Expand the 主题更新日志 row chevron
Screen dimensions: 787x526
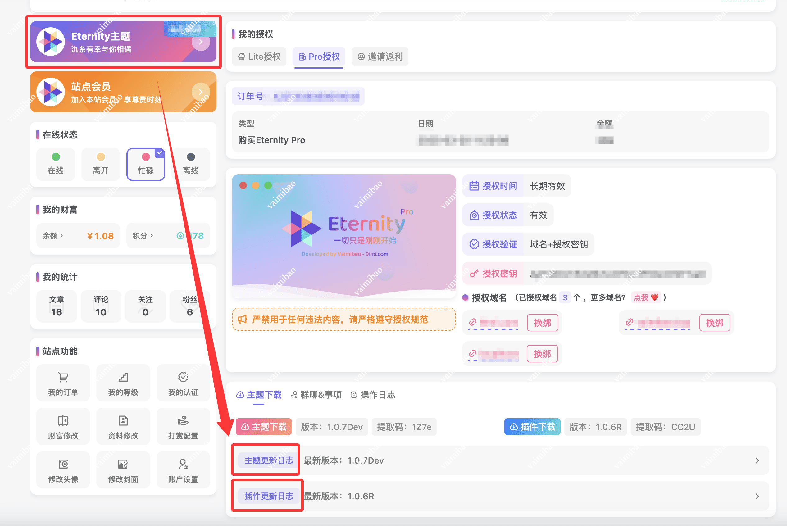757,460
